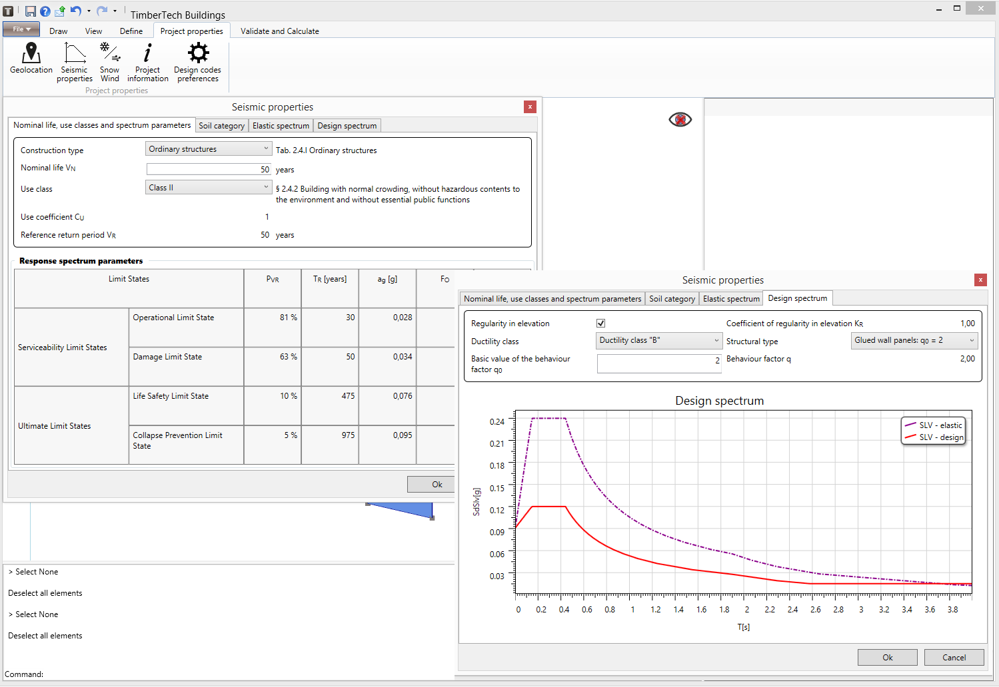Uncheck Regularity in elevation checkbox
The image size is (999, 687).
point(600,323)
